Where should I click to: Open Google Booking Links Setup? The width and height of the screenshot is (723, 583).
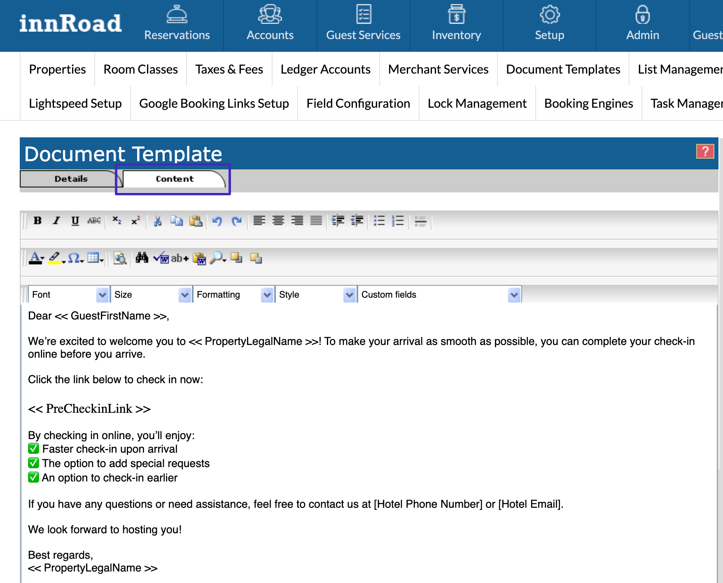click(x=214, y=103)
